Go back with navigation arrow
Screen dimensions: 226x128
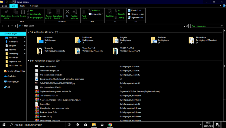click(x=3, y=26)
